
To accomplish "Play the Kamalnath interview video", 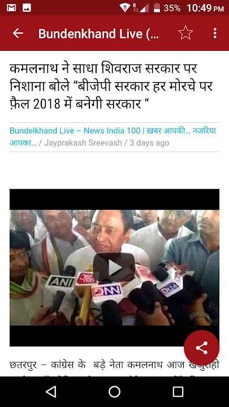I will [x=114, y=267].
